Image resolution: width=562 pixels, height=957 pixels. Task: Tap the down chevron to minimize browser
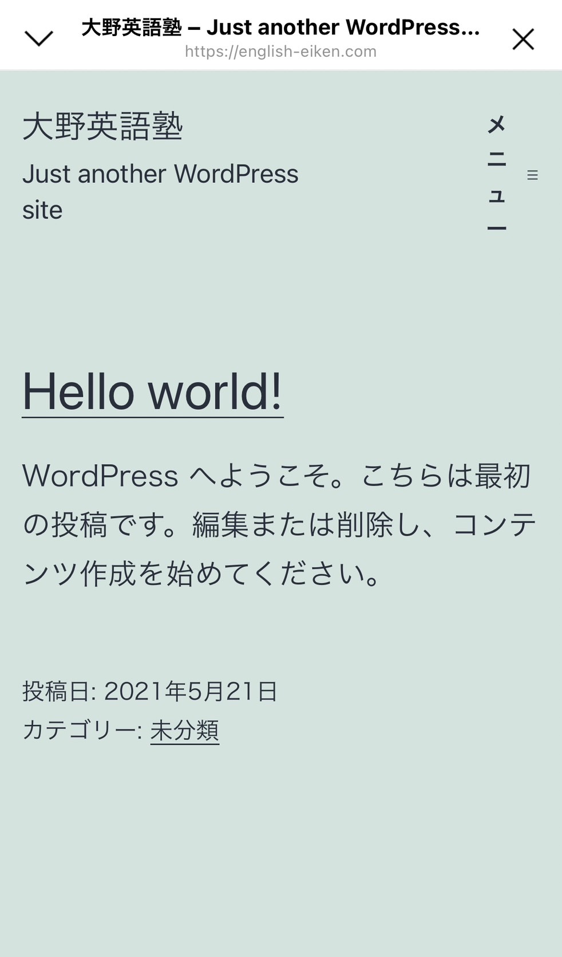[x=39, y=39]
